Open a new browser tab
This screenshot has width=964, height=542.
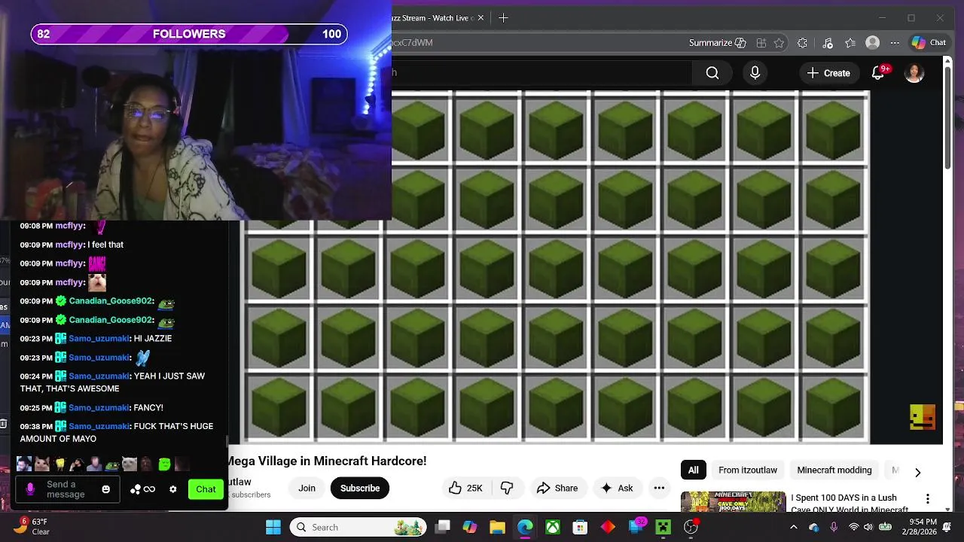503,18
